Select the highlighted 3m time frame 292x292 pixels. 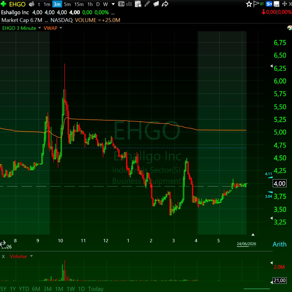[57, 4]
